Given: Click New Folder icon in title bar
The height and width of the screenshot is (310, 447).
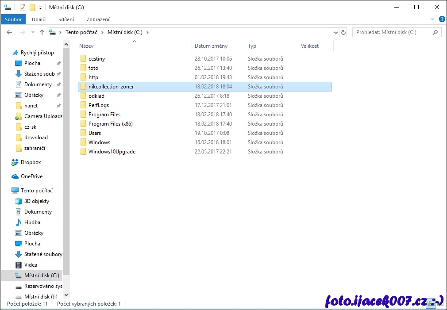Looking at the screenshot, I should coord(32,8).
